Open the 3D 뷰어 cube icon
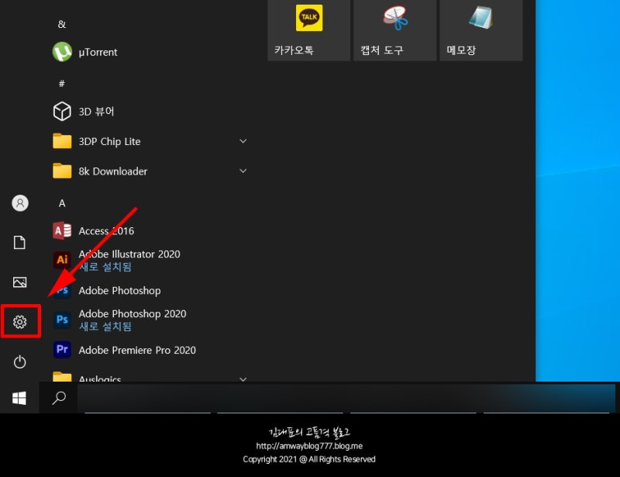Viewport: 620px width, 477px height. pos(62,111)
